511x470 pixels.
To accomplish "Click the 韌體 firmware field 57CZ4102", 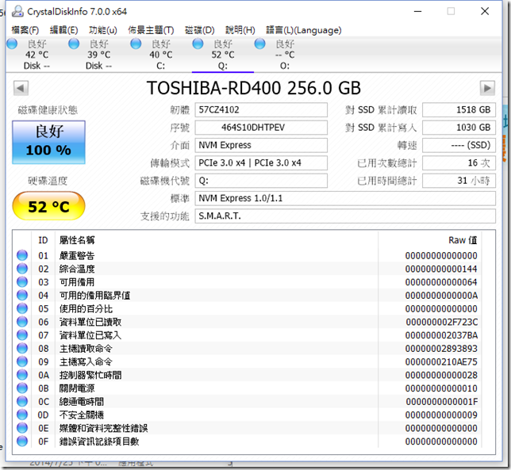I will click(261, 109).
